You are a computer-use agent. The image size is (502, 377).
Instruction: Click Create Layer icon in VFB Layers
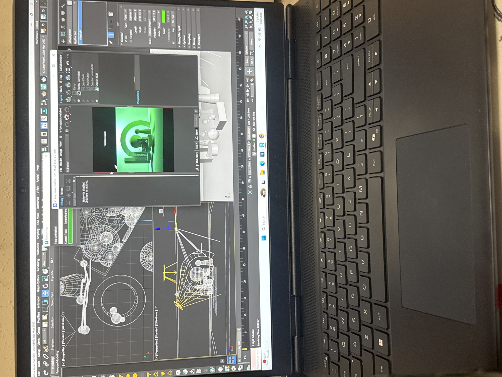coord(68,100)
